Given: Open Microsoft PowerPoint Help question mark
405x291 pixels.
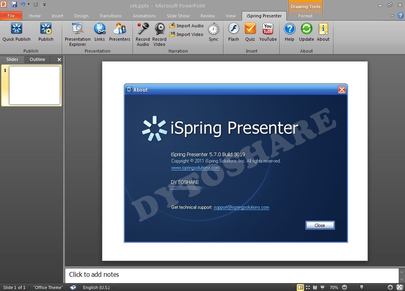Looking at the screenshot, I should click(400, 15).
